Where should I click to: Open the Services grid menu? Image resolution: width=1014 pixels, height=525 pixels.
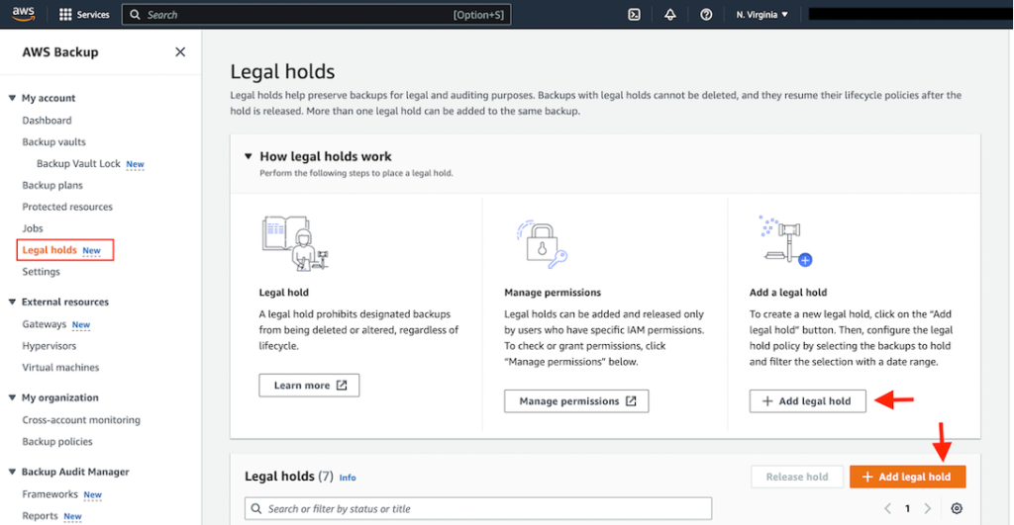84,14
